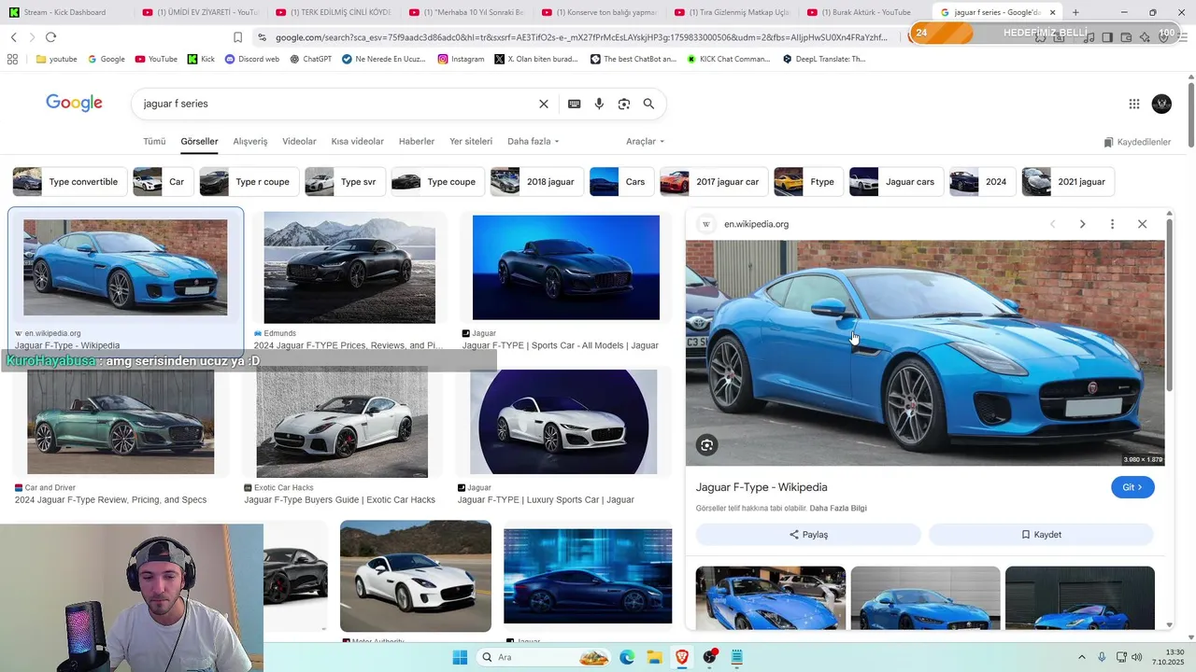Open Microsoft Edge from the taskbar
The height and width of the screenshot is (672, 1196).
coord(627,657)
